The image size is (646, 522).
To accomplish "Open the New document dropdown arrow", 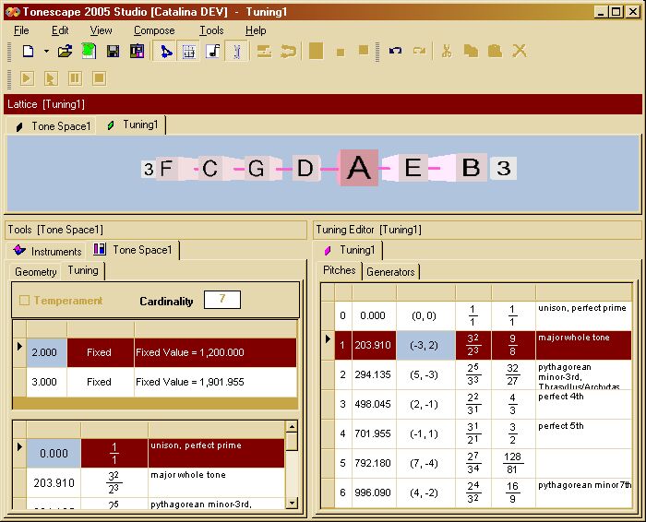I will 46,52.
